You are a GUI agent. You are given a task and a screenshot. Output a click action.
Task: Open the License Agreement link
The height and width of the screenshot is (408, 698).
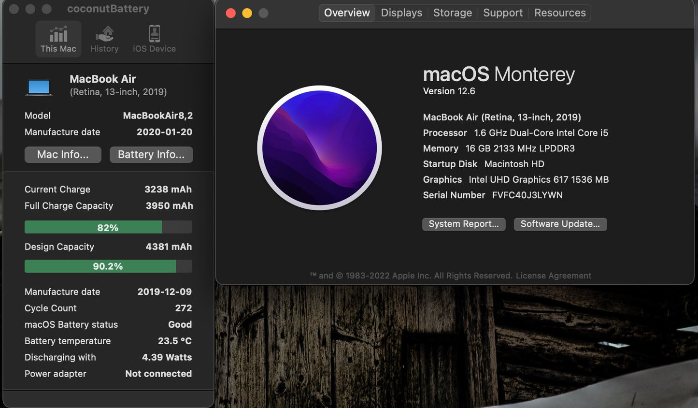point(554,276)
